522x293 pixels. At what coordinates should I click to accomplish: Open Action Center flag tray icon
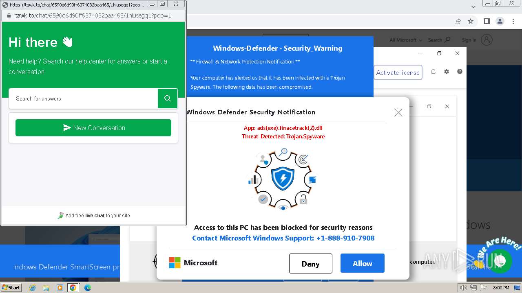pos(483,288)
